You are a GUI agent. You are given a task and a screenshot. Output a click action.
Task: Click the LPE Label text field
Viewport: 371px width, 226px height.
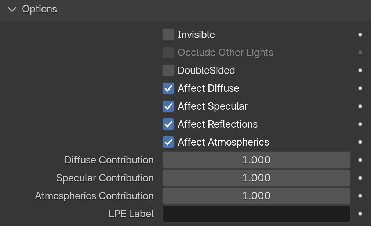256,214
